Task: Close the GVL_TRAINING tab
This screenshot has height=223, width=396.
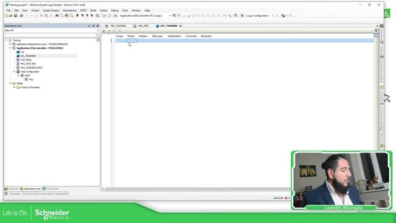Action: point(180,26)
